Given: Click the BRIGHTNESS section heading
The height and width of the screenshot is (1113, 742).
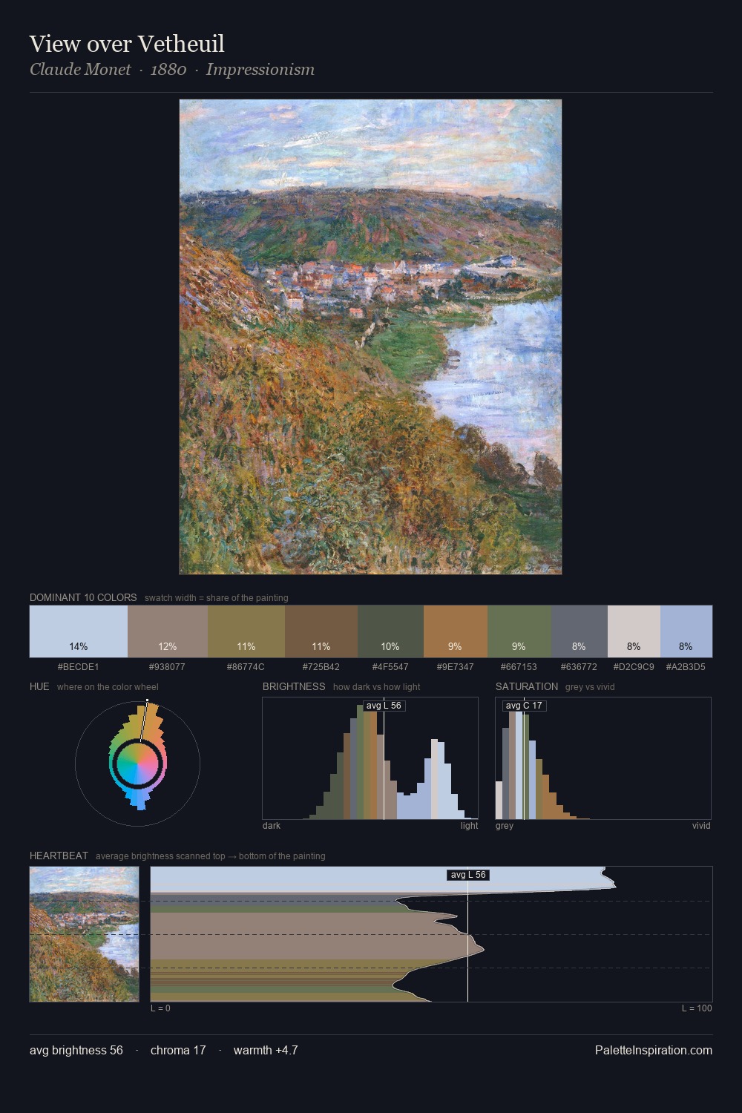Looking at the screenshot, I should (294, 686).
